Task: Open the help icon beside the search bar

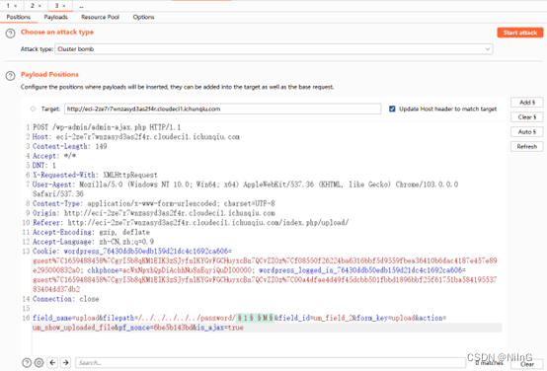Action: point(27,363)
